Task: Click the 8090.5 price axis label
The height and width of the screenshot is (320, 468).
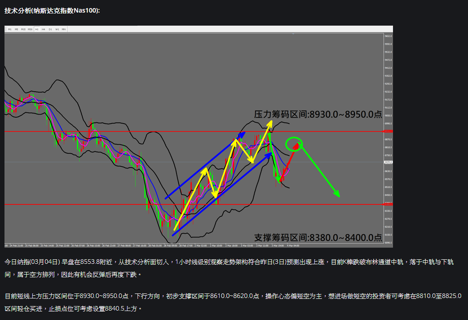Action: 389,243
